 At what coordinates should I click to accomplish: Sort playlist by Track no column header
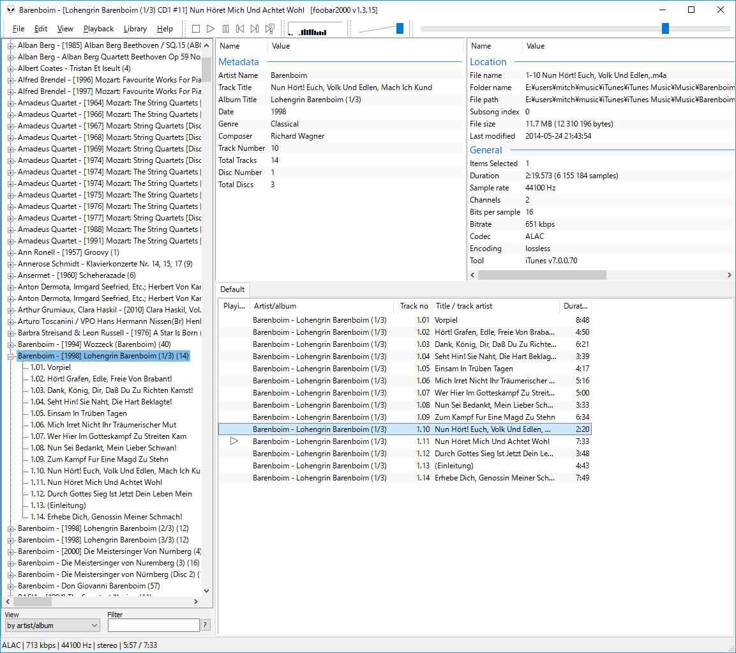413,306
